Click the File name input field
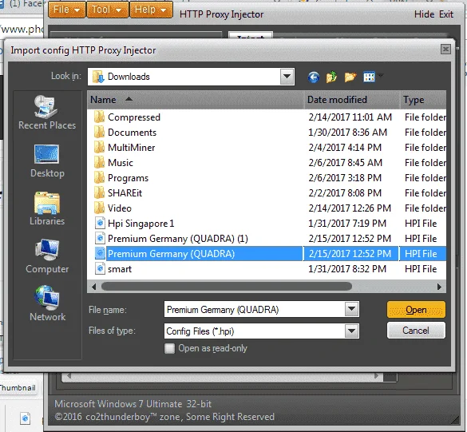Screen dimensions: 467x432 tap(255, 310)
